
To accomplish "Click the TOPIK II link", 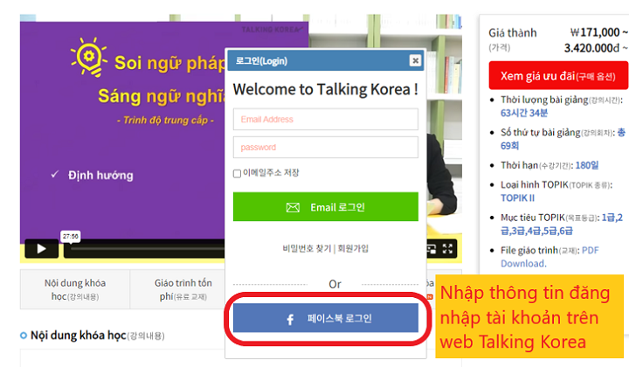I will [x=517, y=198].
